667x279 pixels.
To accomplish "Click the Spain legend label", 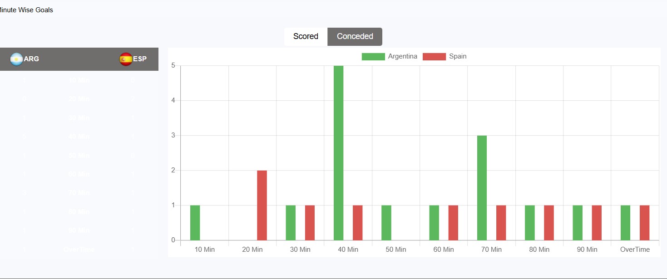I will [458, 57].
